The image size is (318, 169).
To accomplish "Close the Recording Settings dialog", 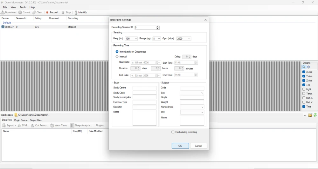I will tap(205, 20).
